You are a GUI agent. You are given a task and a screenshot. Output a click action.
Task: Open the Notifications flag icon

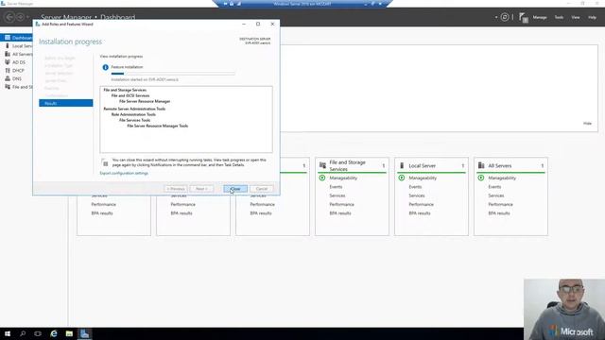[523, 17]
